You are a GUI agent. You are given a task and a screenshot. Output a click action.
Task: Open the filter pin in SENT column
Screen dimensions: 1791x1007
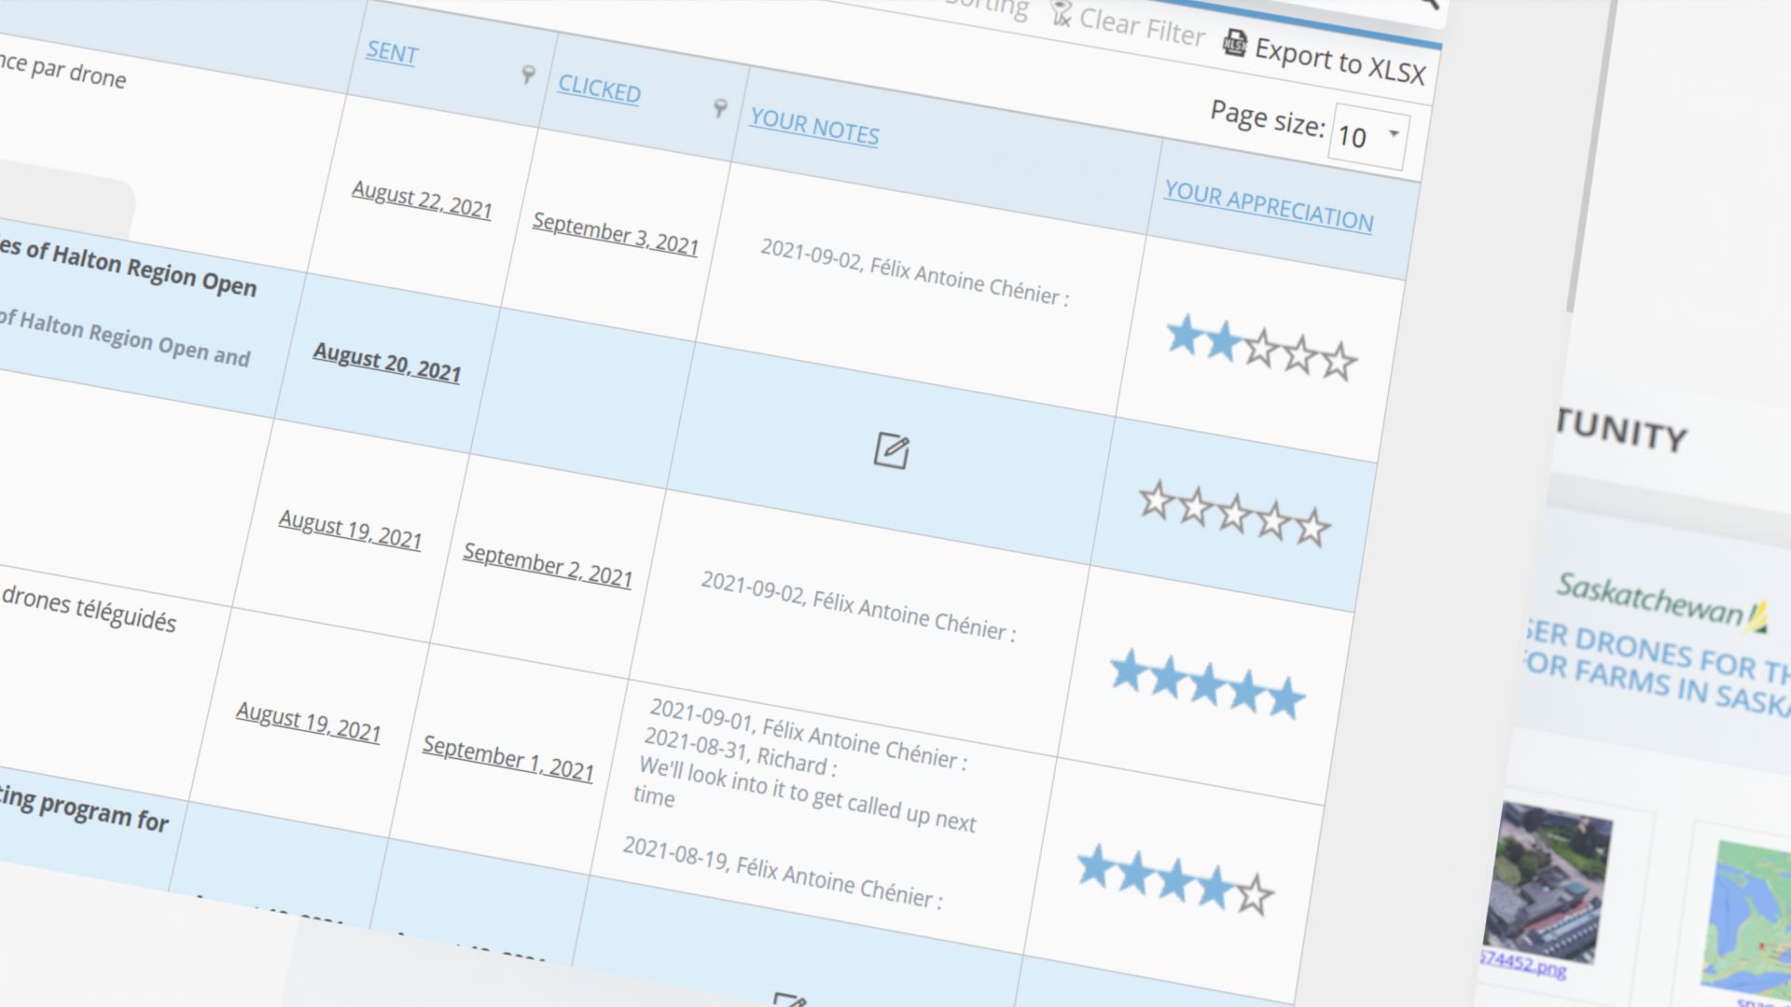pyautogui.click(x=528, y=75)
